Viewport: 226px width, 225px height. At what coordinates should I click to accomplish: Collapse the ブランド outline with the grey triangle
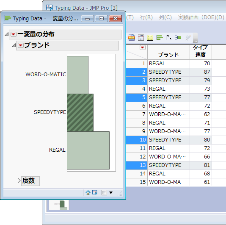tap(14, 45)
